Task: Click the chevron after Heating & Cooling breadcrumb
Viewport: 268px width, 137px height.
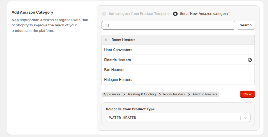Action: (160, 95)
